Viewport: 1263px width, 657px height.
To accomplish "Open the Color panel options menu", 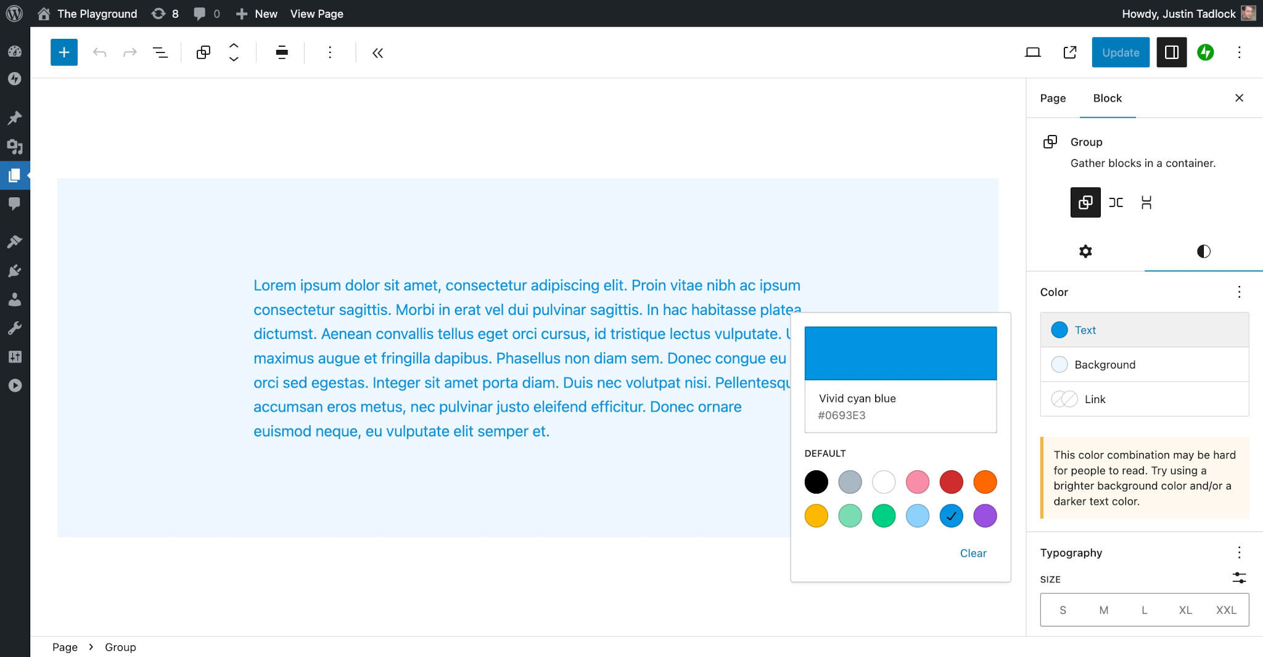I will (1240, 292).
